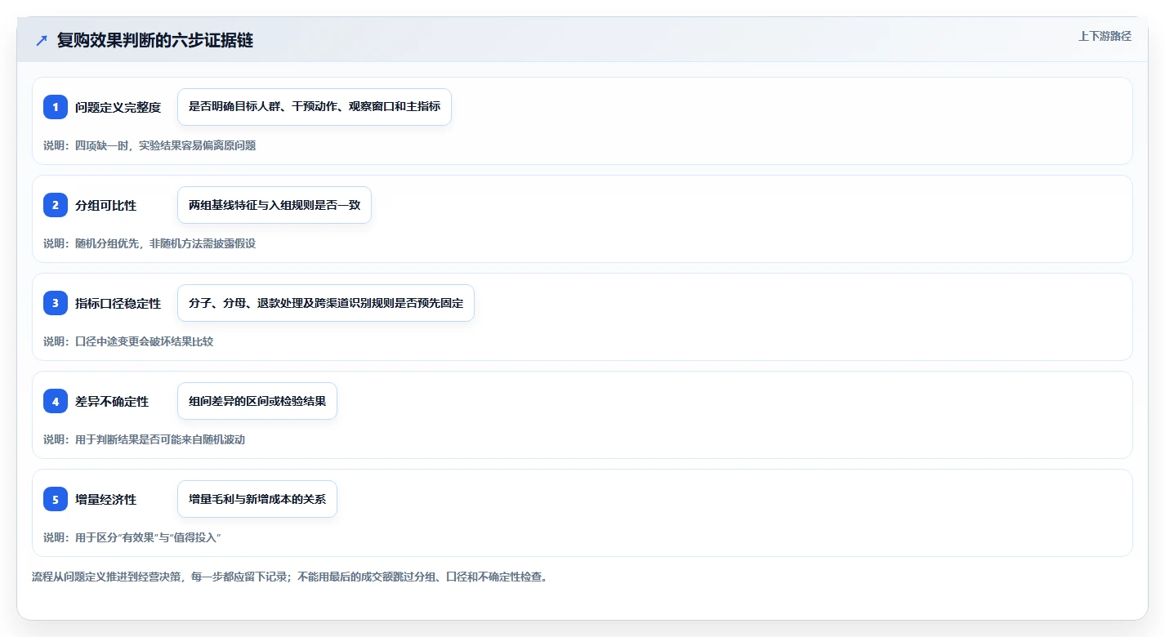Screen dimensions: 1165x637
Task: Open the 组间差异的区间或检验结果 box
Action: pos(257,401)
